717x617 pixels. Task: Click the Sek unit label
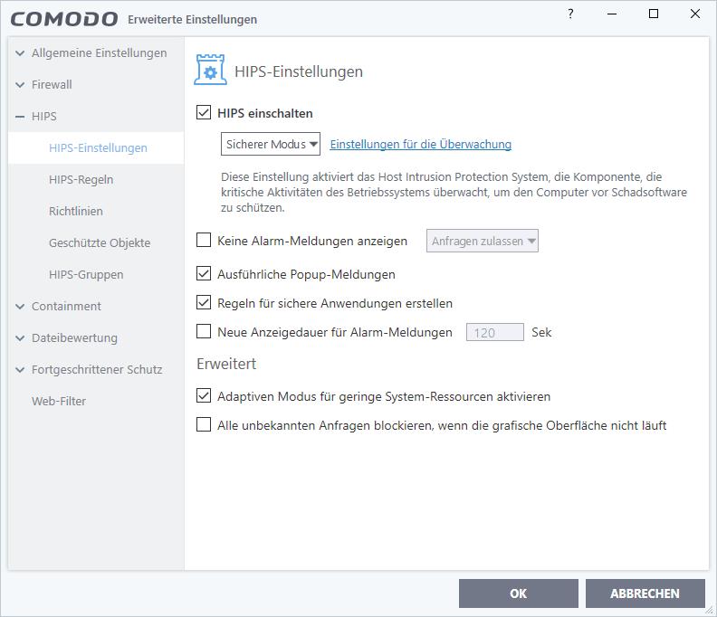click(541, 332)
